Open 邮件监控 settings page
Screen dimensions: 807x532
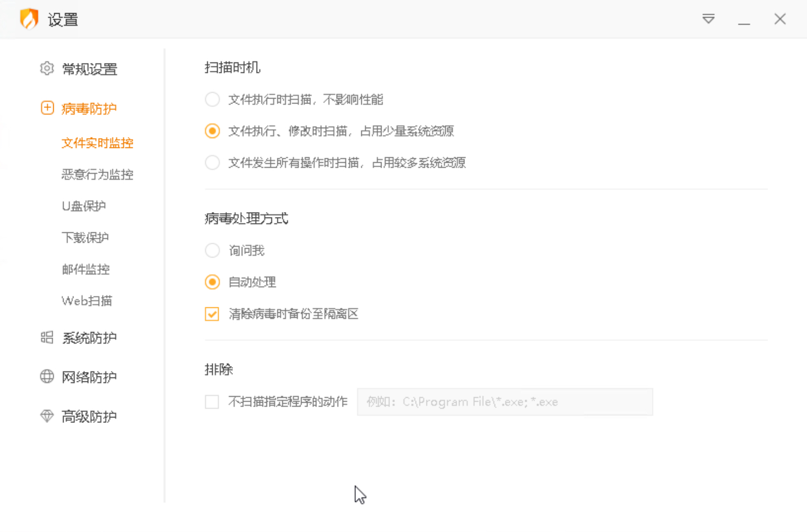point(86,269)
